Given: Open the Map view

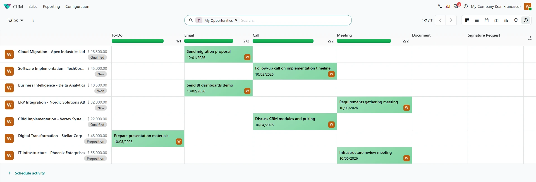Looking at the screenshot, I should 516,20.
